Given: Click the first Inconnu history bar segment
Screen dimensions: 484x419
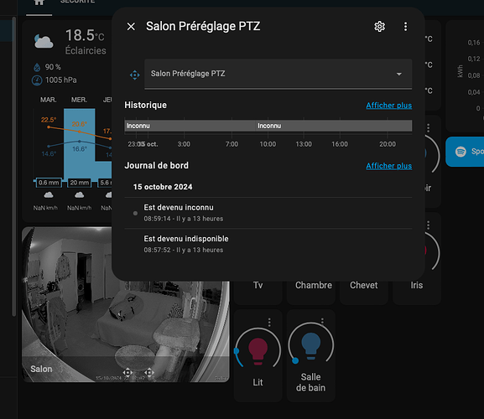Looking at the screenshot, I should (190, 126).
